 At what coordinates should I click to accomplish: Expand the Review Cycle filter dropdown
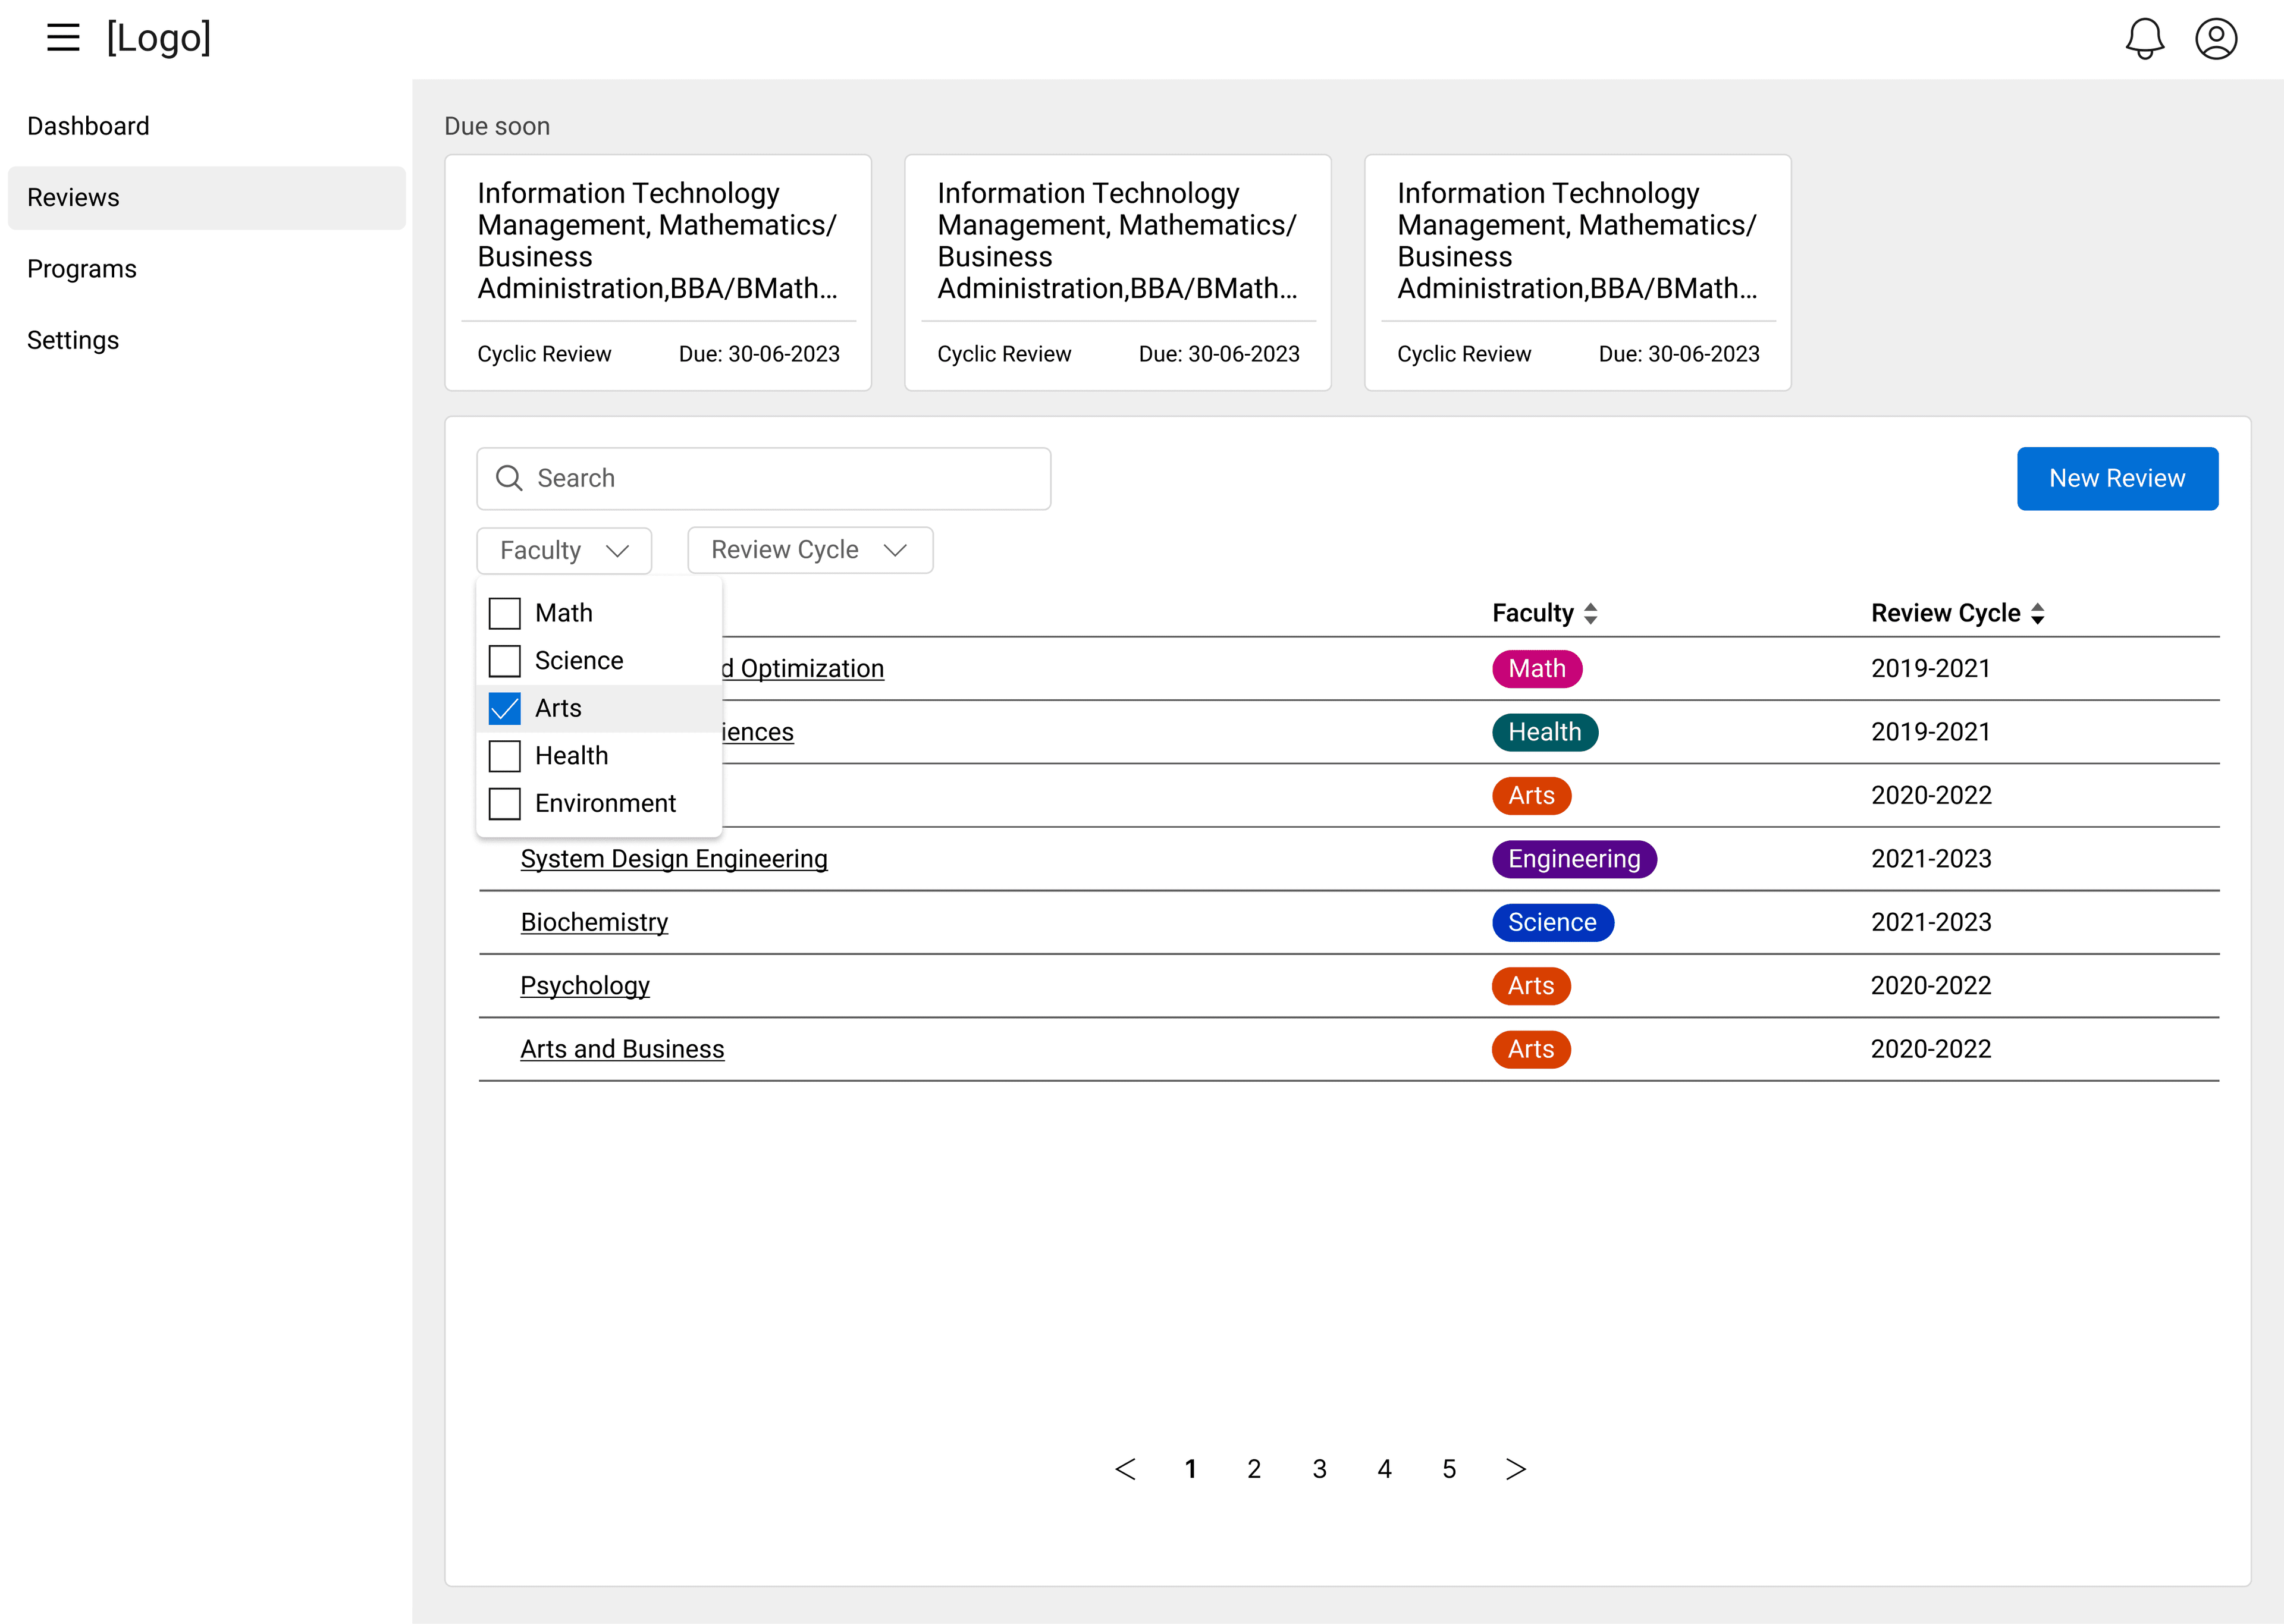(809, 550)
